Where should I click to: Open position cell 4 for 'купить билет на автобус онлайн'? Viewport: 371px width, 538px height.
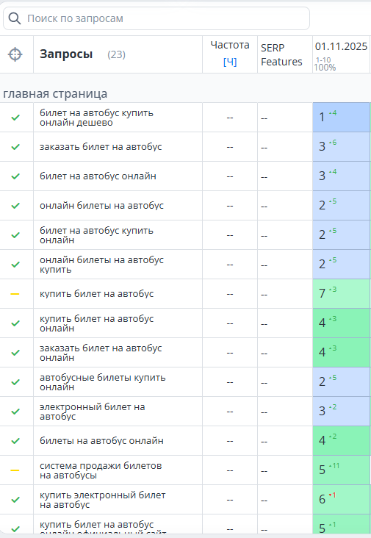click(x=341, y=323)
